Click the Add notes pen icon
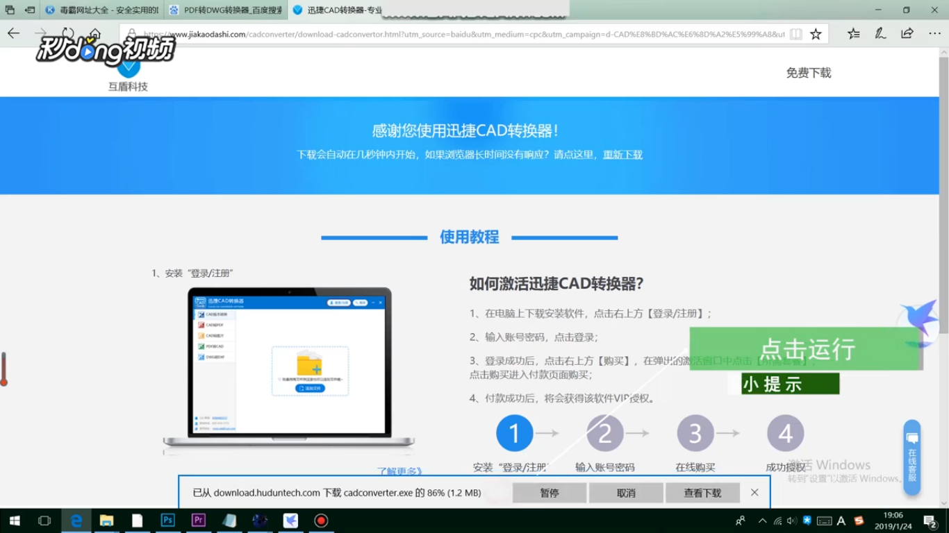 [x=880, y=33]
